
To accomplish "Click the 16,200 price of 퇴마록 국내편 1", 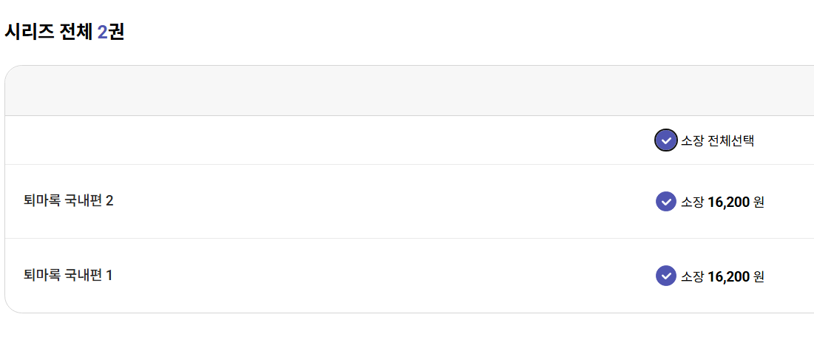I will click(728, 276).
